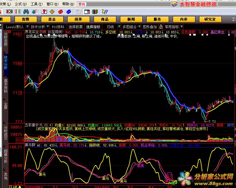Click 日线 period toolbar item
236x188 pixels.
[110, 27]
